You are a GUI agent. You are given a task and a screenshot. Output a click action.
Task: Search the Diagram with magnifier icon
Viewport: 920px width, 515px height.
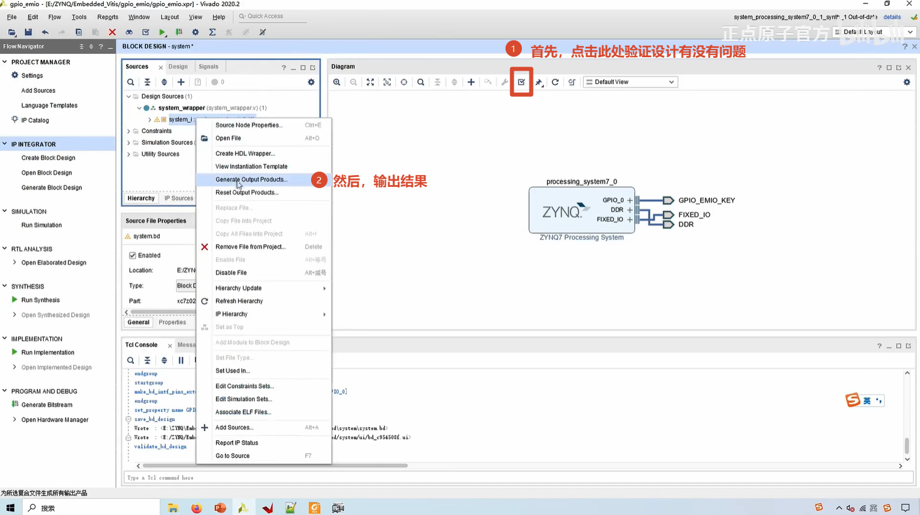pyautogui.click(x=421, y=82)
